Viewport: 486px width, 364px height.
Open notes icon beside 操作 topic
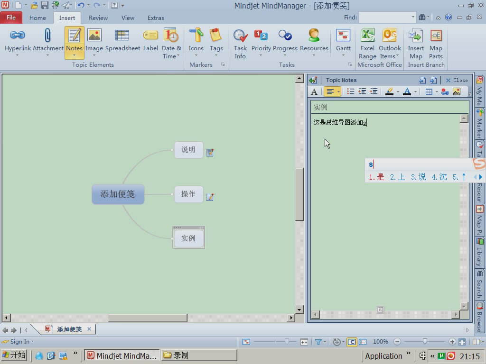pyautogui.click(x=210, y=197)
